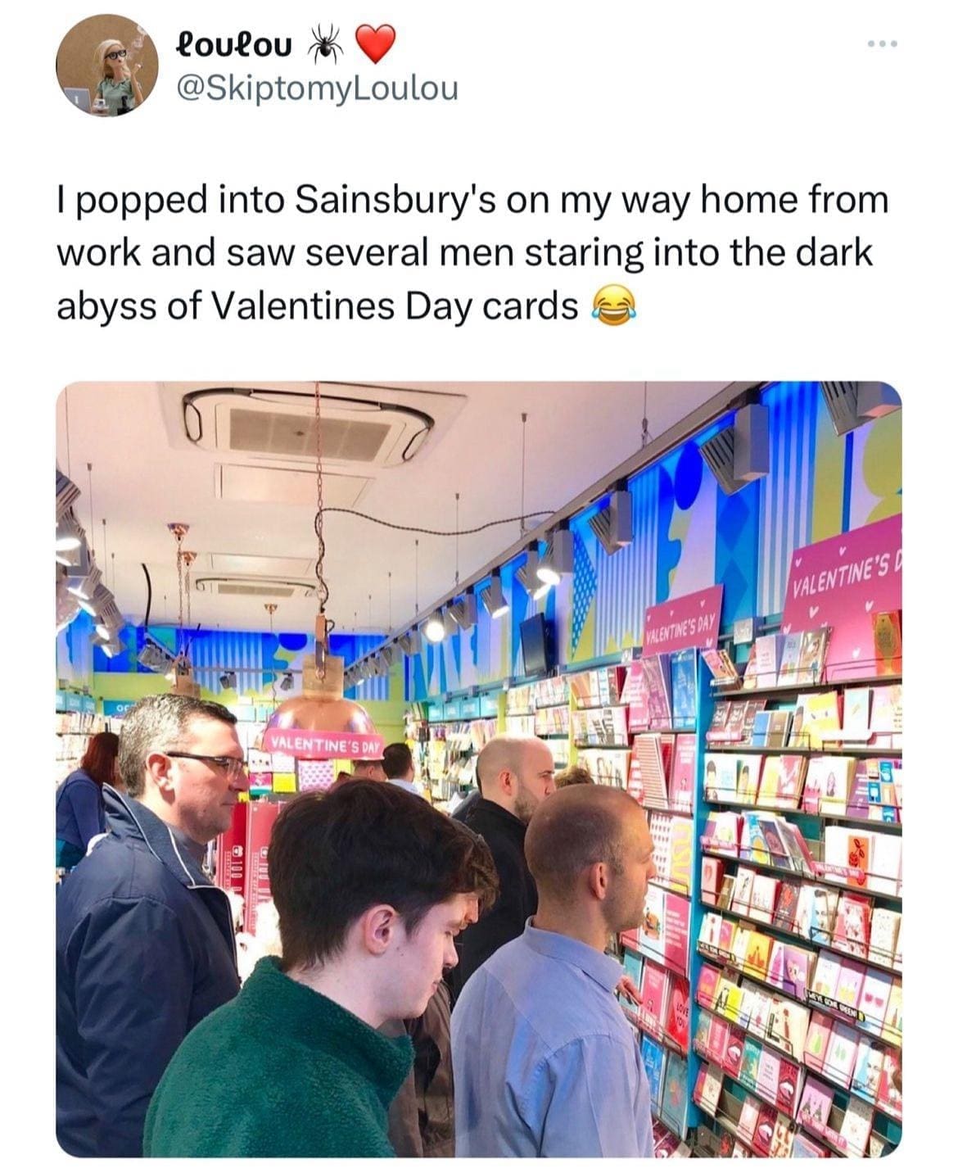Open the attached card shop photo
The image size is (958, 1173).
coord(479,769)
